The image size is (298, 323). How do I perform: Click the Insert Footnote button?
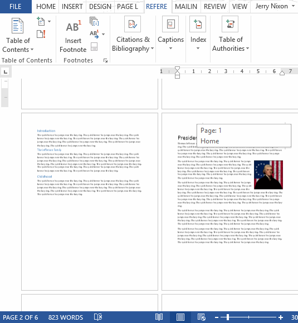click(x=73, y=36)
